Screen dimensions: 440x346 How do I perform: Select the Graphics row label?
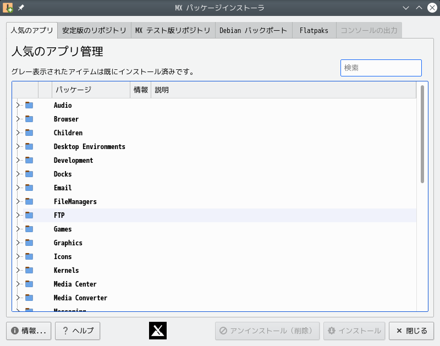[x=68, y=243]
